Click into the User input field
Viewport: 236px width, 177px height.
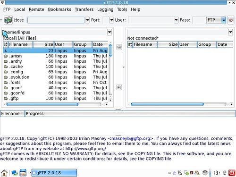point(151,20)
